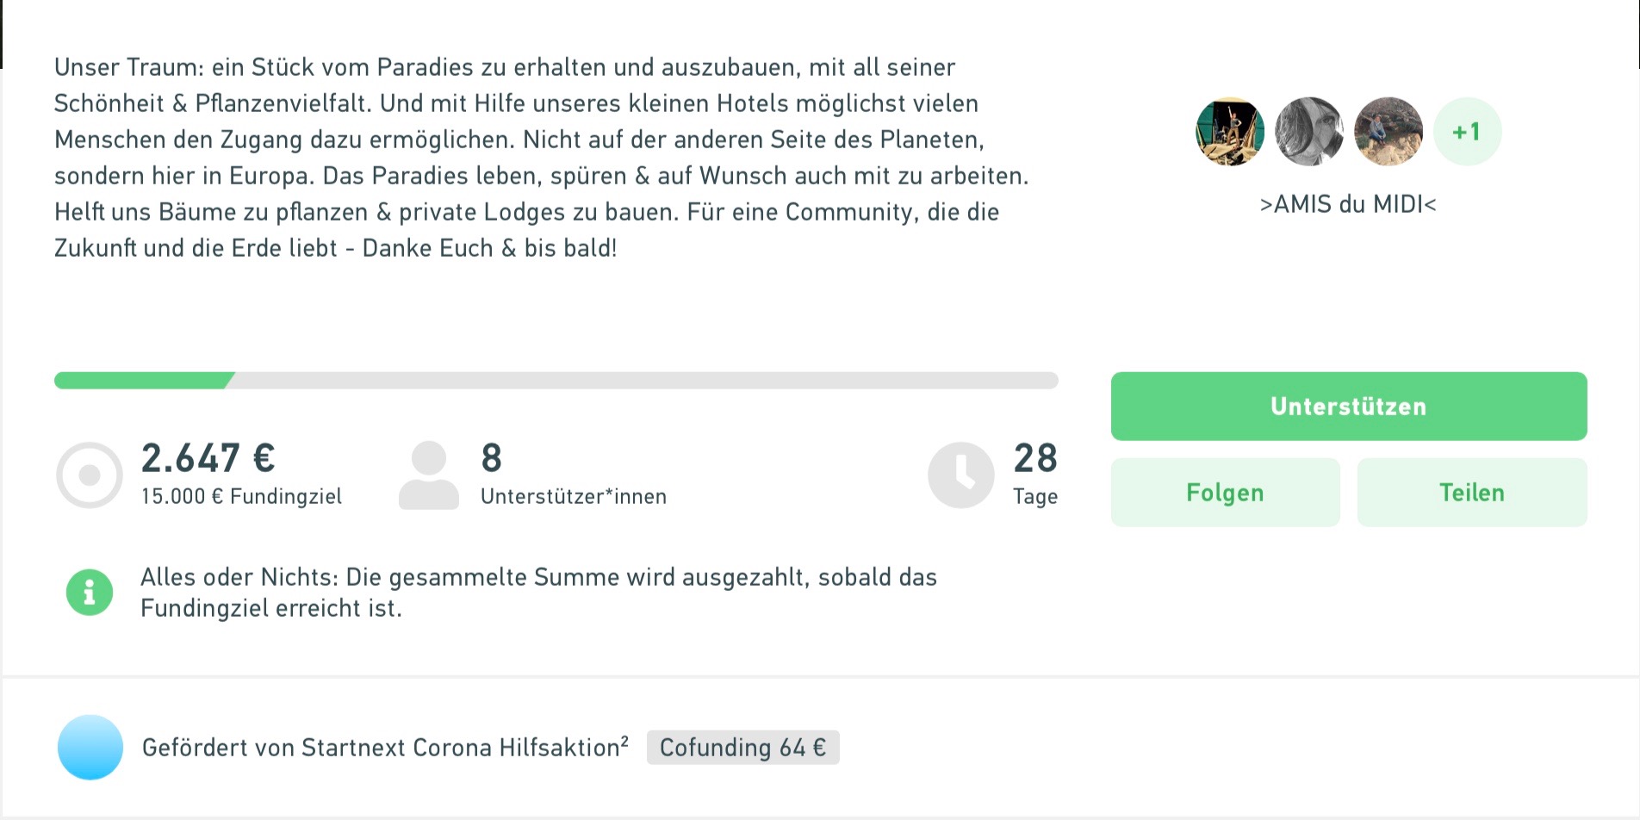Click the clock icon for remaining days

(x=961, y=475)
